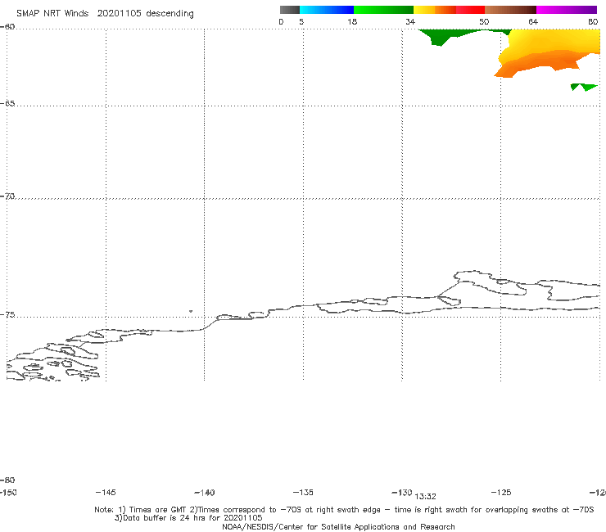Click the -65 latitude axis label
The height and width of the screenshot is (532, 606).
(x=7, y=104)
